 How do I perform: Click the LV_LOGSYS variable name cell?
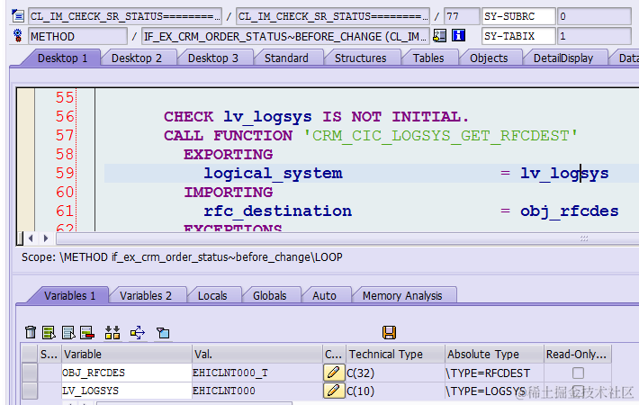point(127,391)
